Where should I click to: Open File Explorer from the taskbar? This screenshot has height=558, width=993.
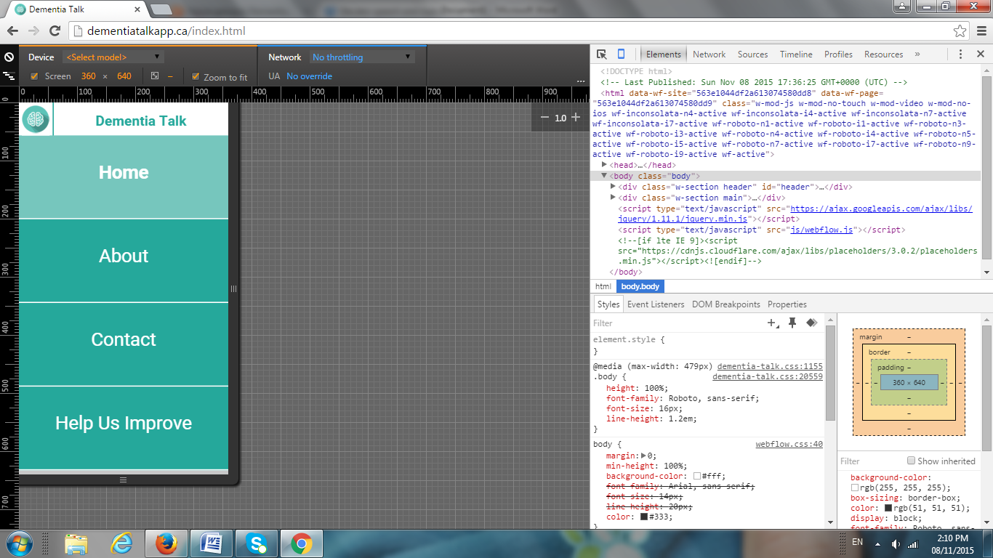[76, 544]
